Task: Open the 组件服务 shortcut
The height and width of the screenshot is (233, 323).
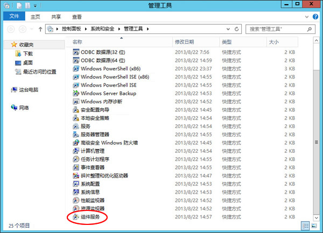Action: click(x=90, y=217)
